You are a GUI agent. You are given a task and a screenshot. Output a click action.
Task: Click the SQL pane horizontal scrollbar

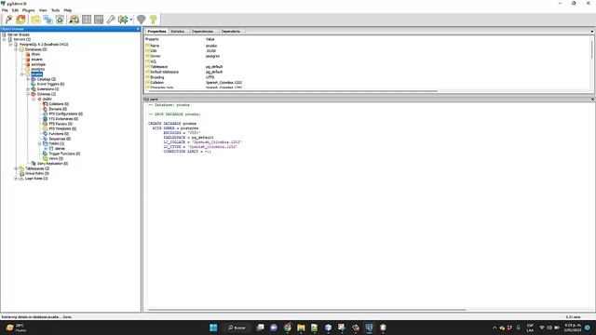click(307, 310)
